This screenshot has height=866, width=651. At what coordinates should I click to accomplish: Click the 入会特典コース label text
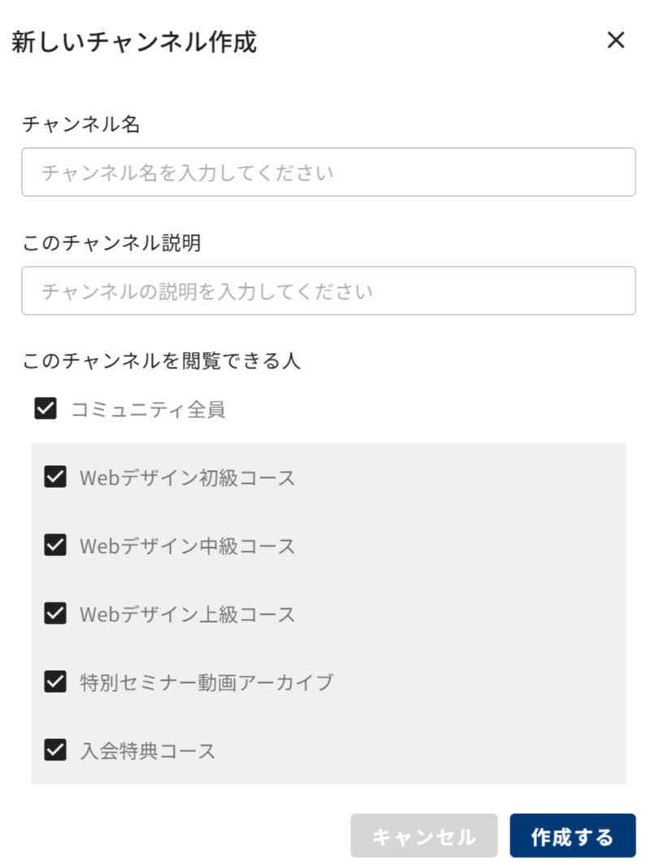click(147, 751)
